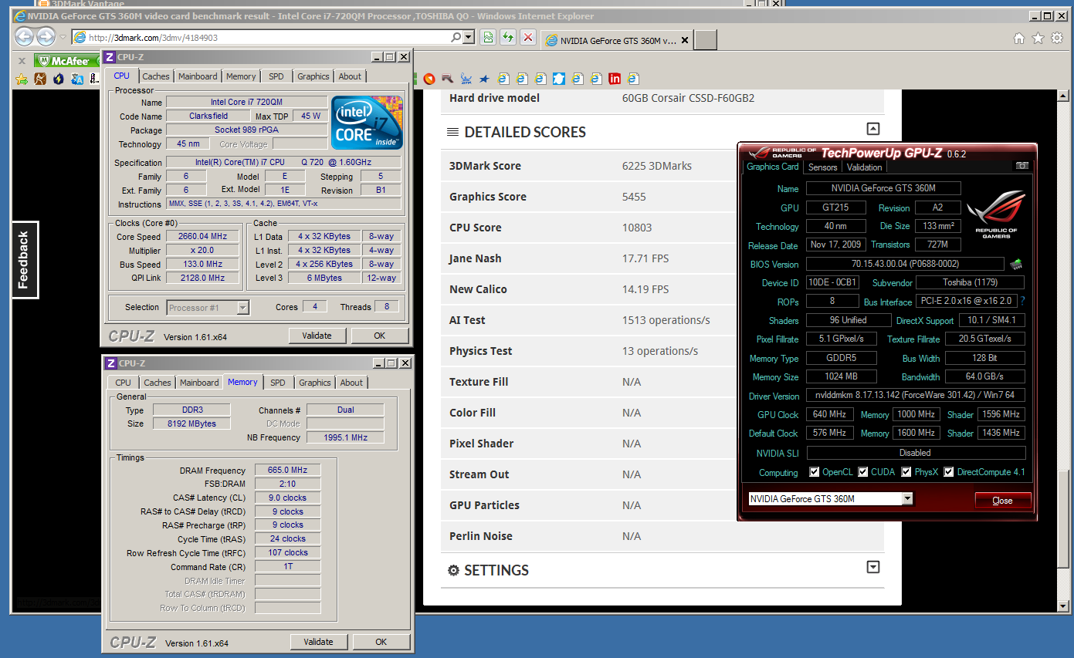The height and width of the screenshot is (658, 1074).
Task: Click Validate in lower CPU-Z window
Action: click(x=319, y=642)
